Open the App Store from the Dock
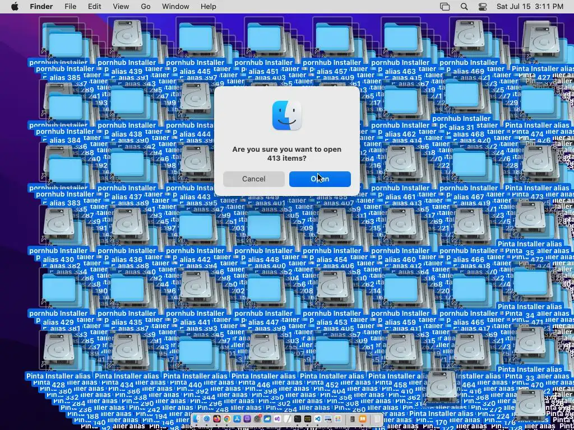The width and height of the screenshot is (574, 430). pyautogui.click(x=237, y=419)
